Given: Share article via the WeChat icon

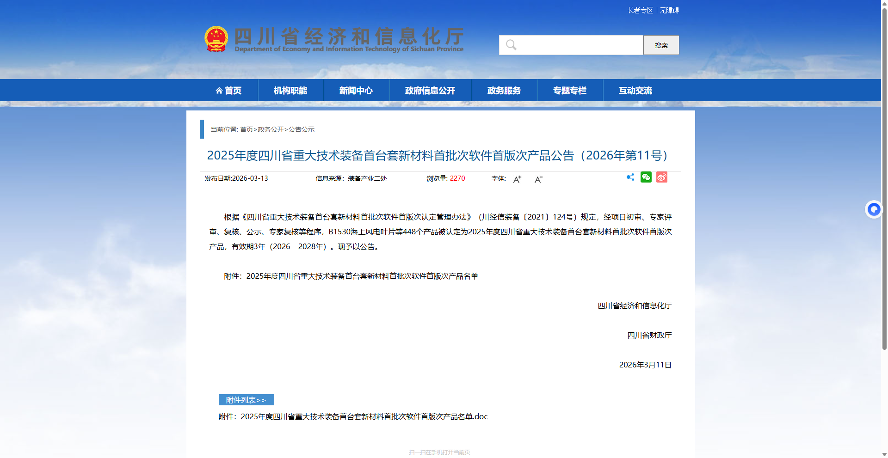Looking at the screenshot, I should [x=646, y=177].
